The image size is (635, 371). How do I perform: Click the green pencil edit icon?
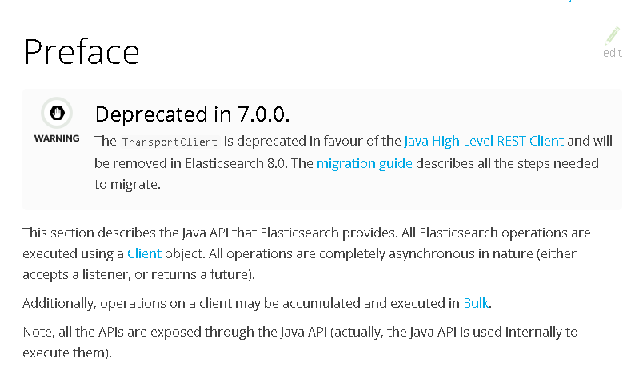[x=613, y=36]
